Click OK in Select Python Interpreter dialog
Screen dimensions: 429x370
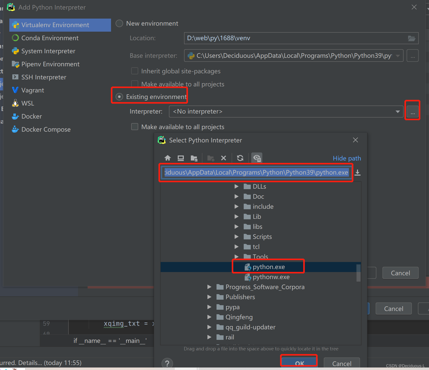(299, 363)
